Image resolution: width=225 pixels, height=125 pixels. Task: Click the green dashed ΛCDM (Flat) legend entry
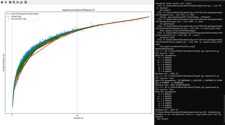pos(14,17)
